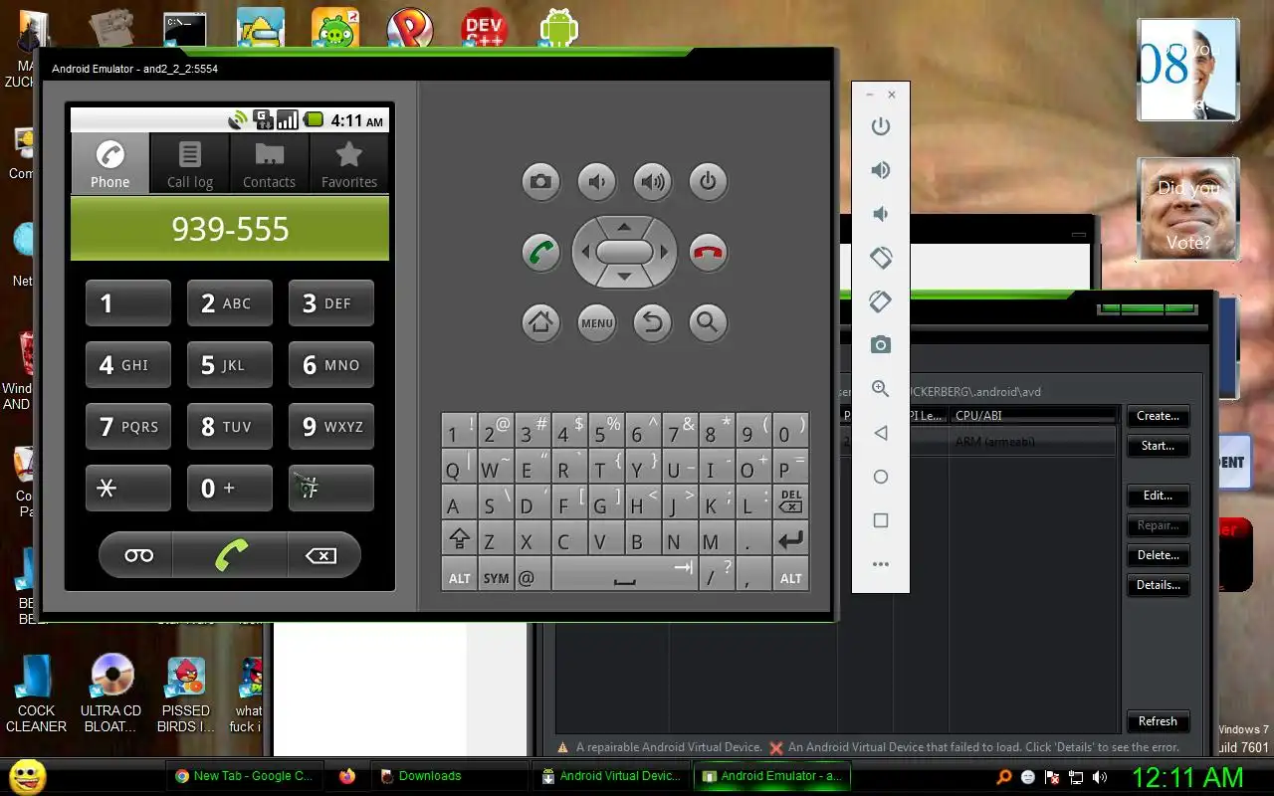Click volume up in side toolbar

pyautogui.click(x=880, y=170)
